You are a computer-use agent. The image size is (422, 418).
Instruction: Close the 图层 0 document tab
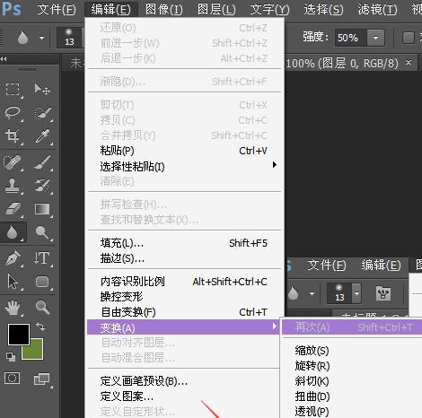point(409,63)
